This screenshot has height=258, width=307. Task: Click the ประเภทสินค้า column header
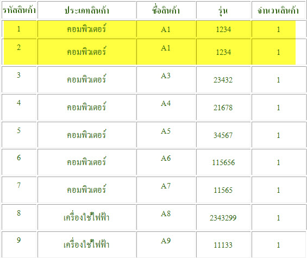pyautogui.click(x=87, y=10)
